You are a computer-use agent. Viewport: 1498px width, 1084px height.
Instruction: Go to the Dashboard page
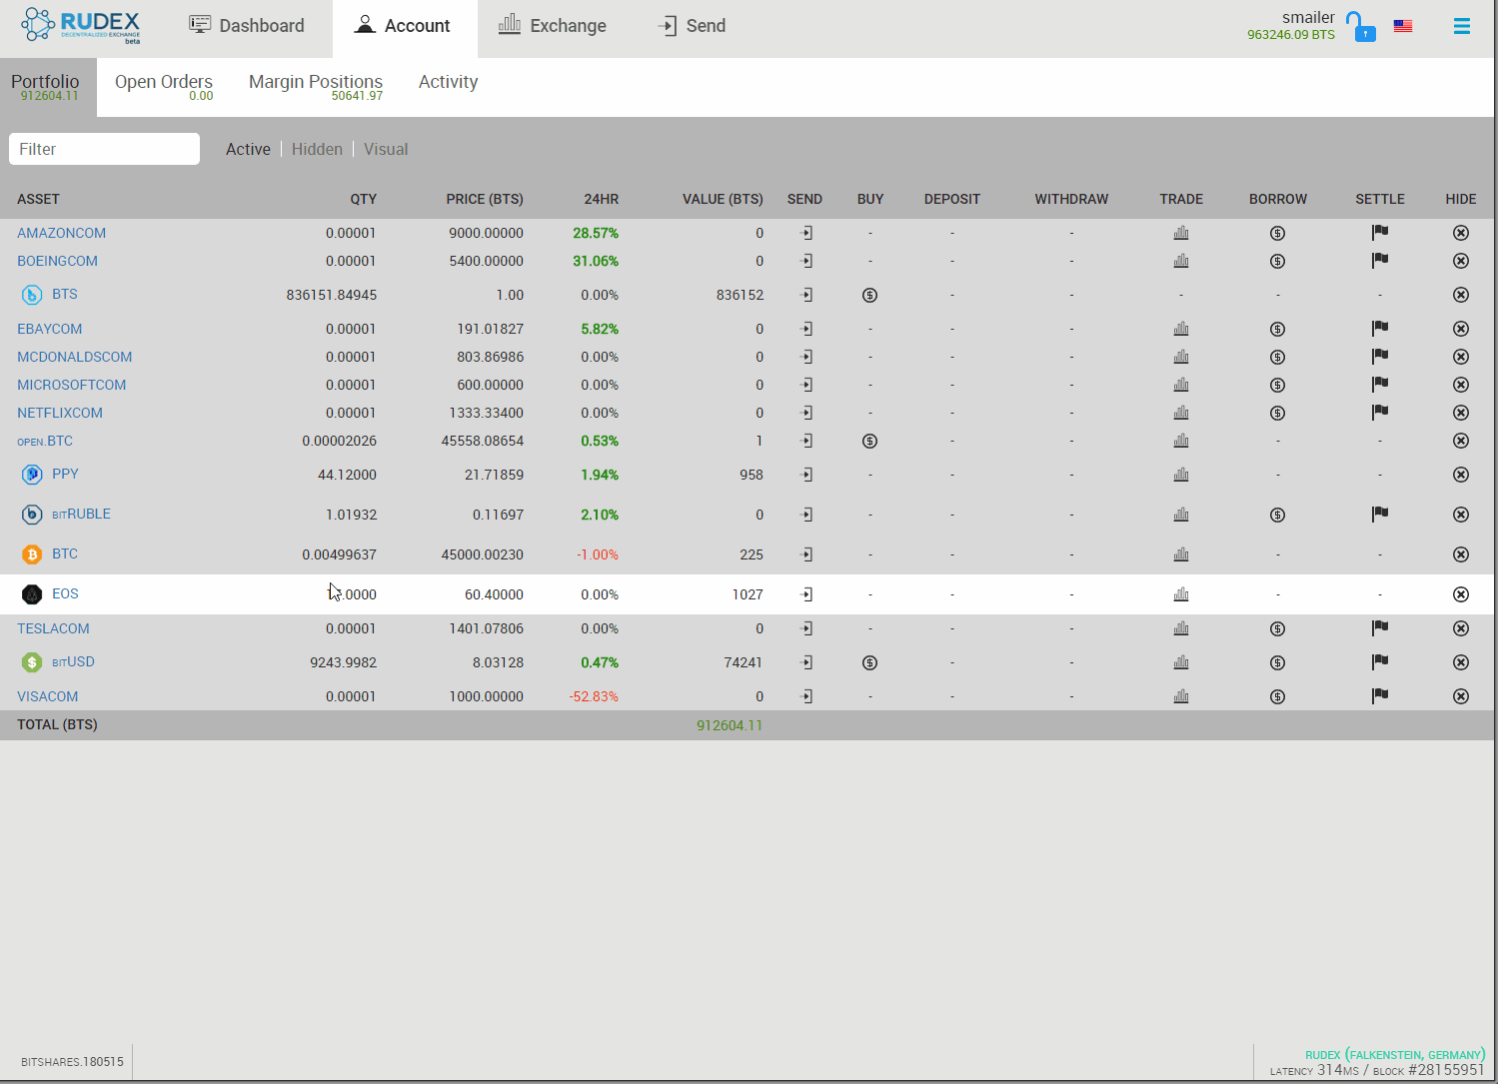pyautogui.click(x=247, y=26)
